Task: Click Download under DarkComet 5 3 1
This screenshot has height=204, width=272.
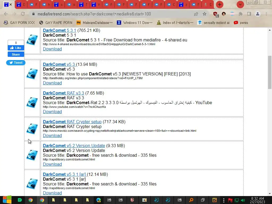Action: click(52, 49)
